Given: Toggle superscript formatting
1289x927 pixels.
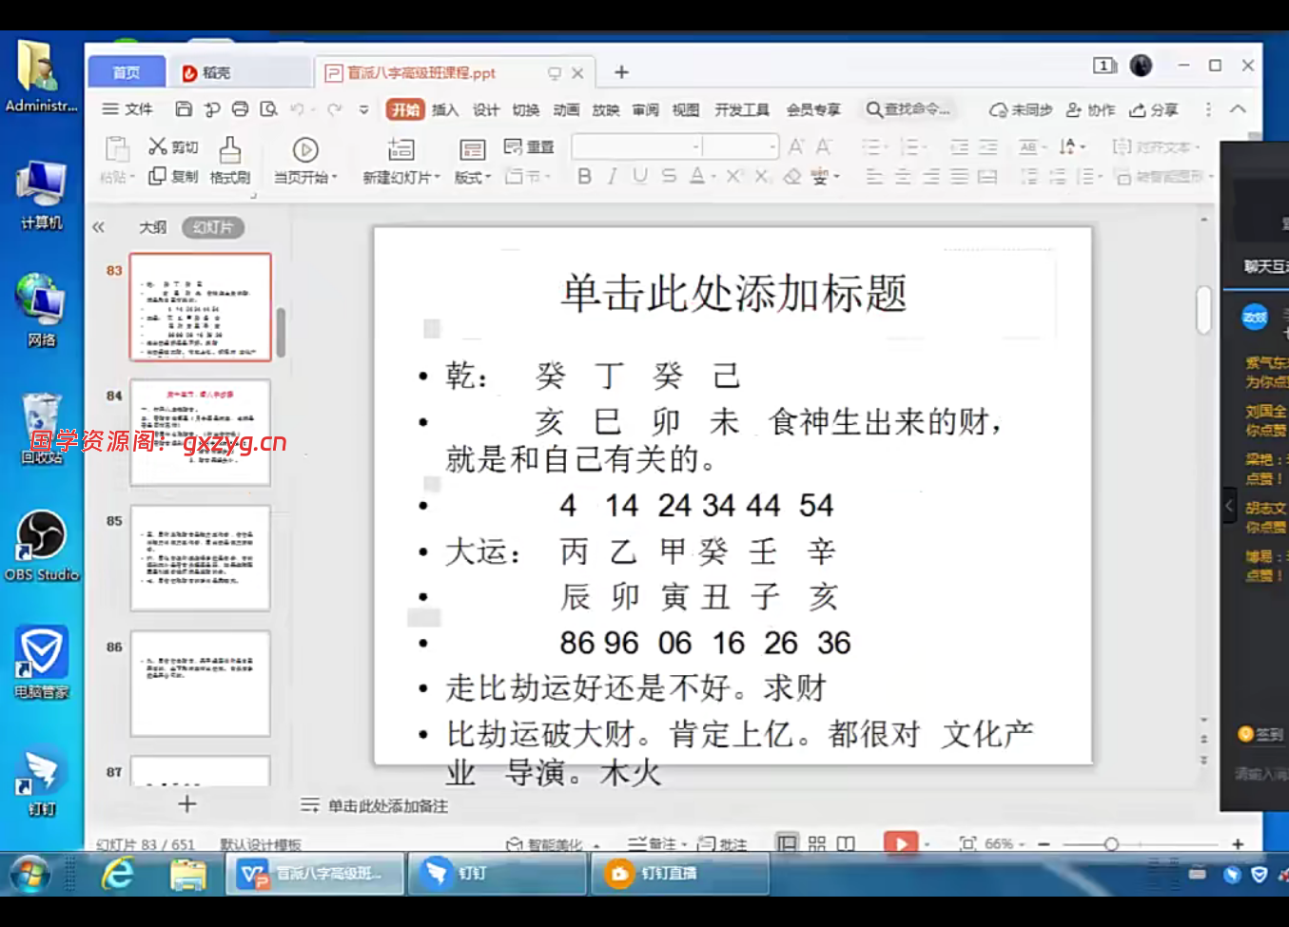Looking at the screenshot, I should (x=733, y=176).
